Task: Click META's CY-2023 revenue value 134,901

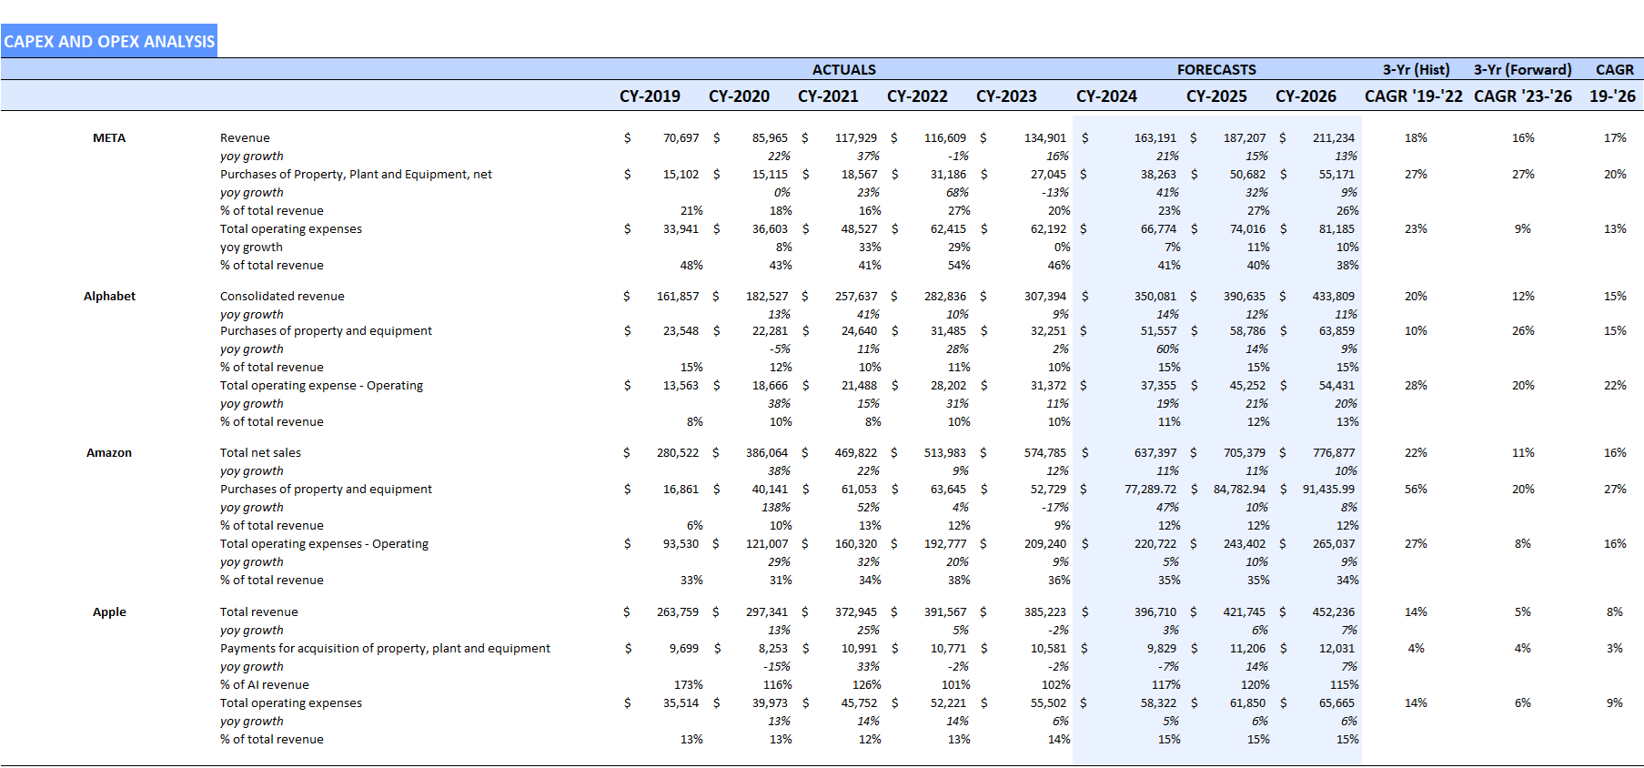Action: click(1044, 138)
